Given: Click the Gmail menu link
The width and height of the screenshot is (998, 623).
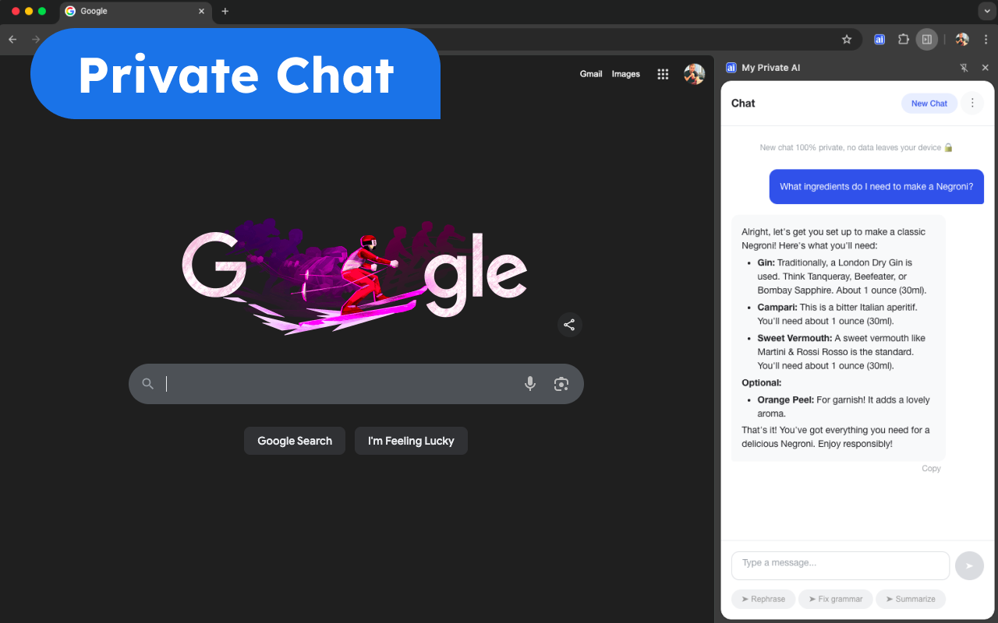Looking at the screenshot, I should coord(591,73).
